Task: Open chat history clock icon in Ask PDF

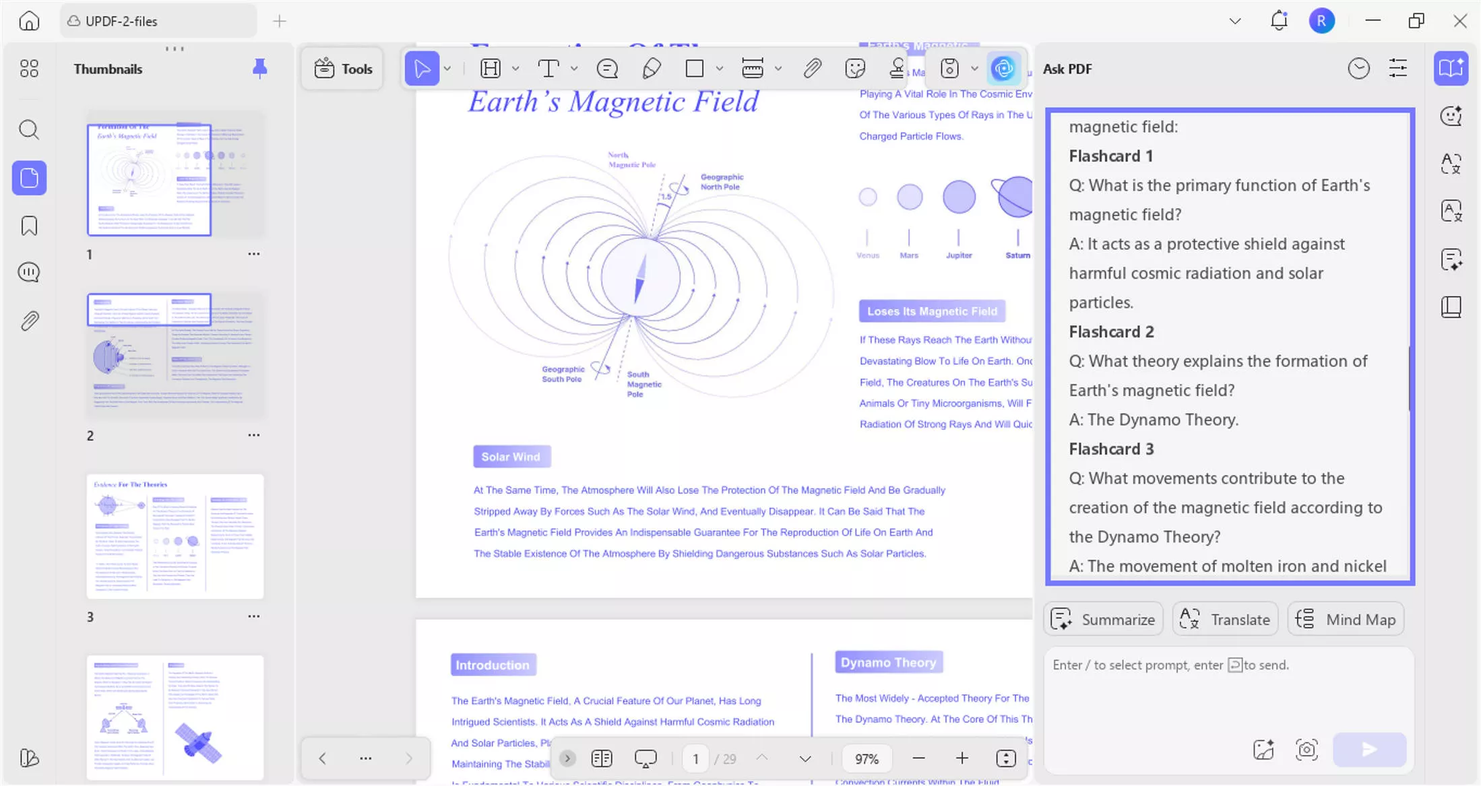Action: (1358, 68)
